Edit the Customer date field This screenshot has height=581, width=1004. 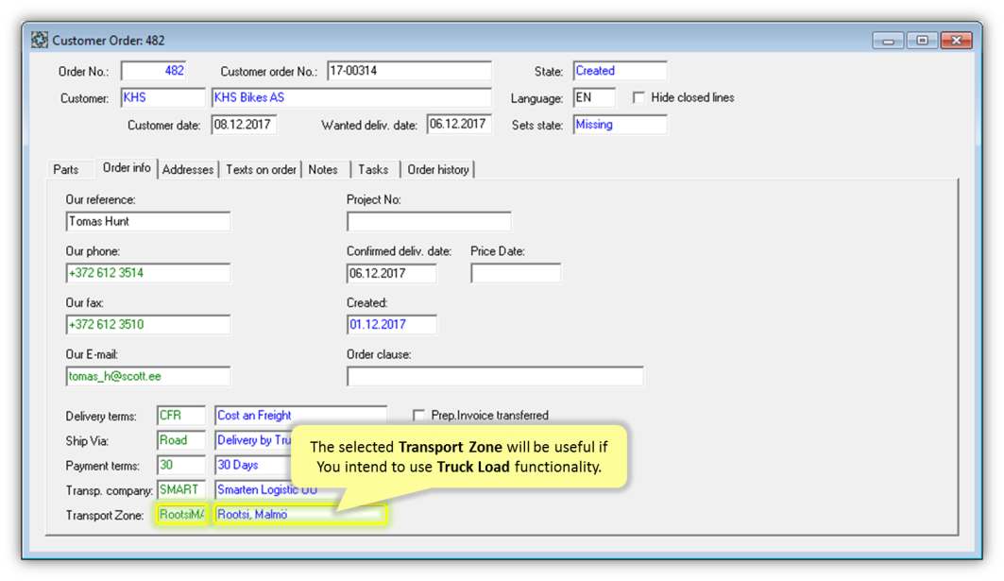pyautogui.click(x=244, y=125)
